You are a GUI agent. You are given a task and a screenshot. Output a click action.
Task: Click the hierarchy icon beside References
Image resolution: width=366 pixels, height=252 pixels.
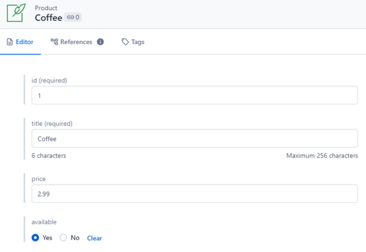[54, 42]
